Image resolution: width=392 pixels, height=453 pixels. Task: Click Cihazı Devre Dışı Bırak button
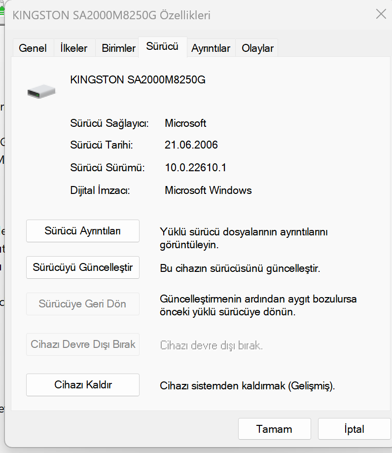(x=83, y=344)
